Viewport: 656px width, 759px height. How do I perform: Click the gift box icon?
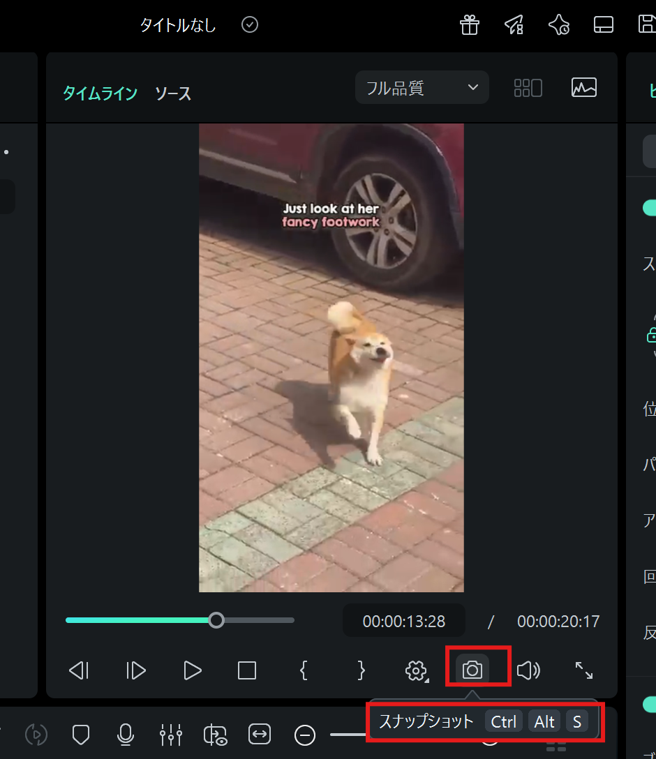[x=469, y=24]
